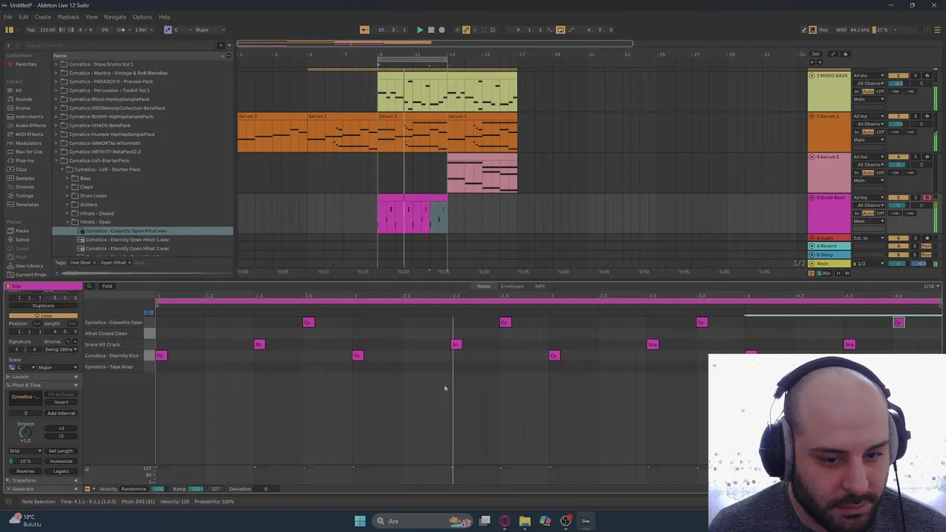Expand the Drum Loops folder
The image size is (946, 532).
pos(68,196)
